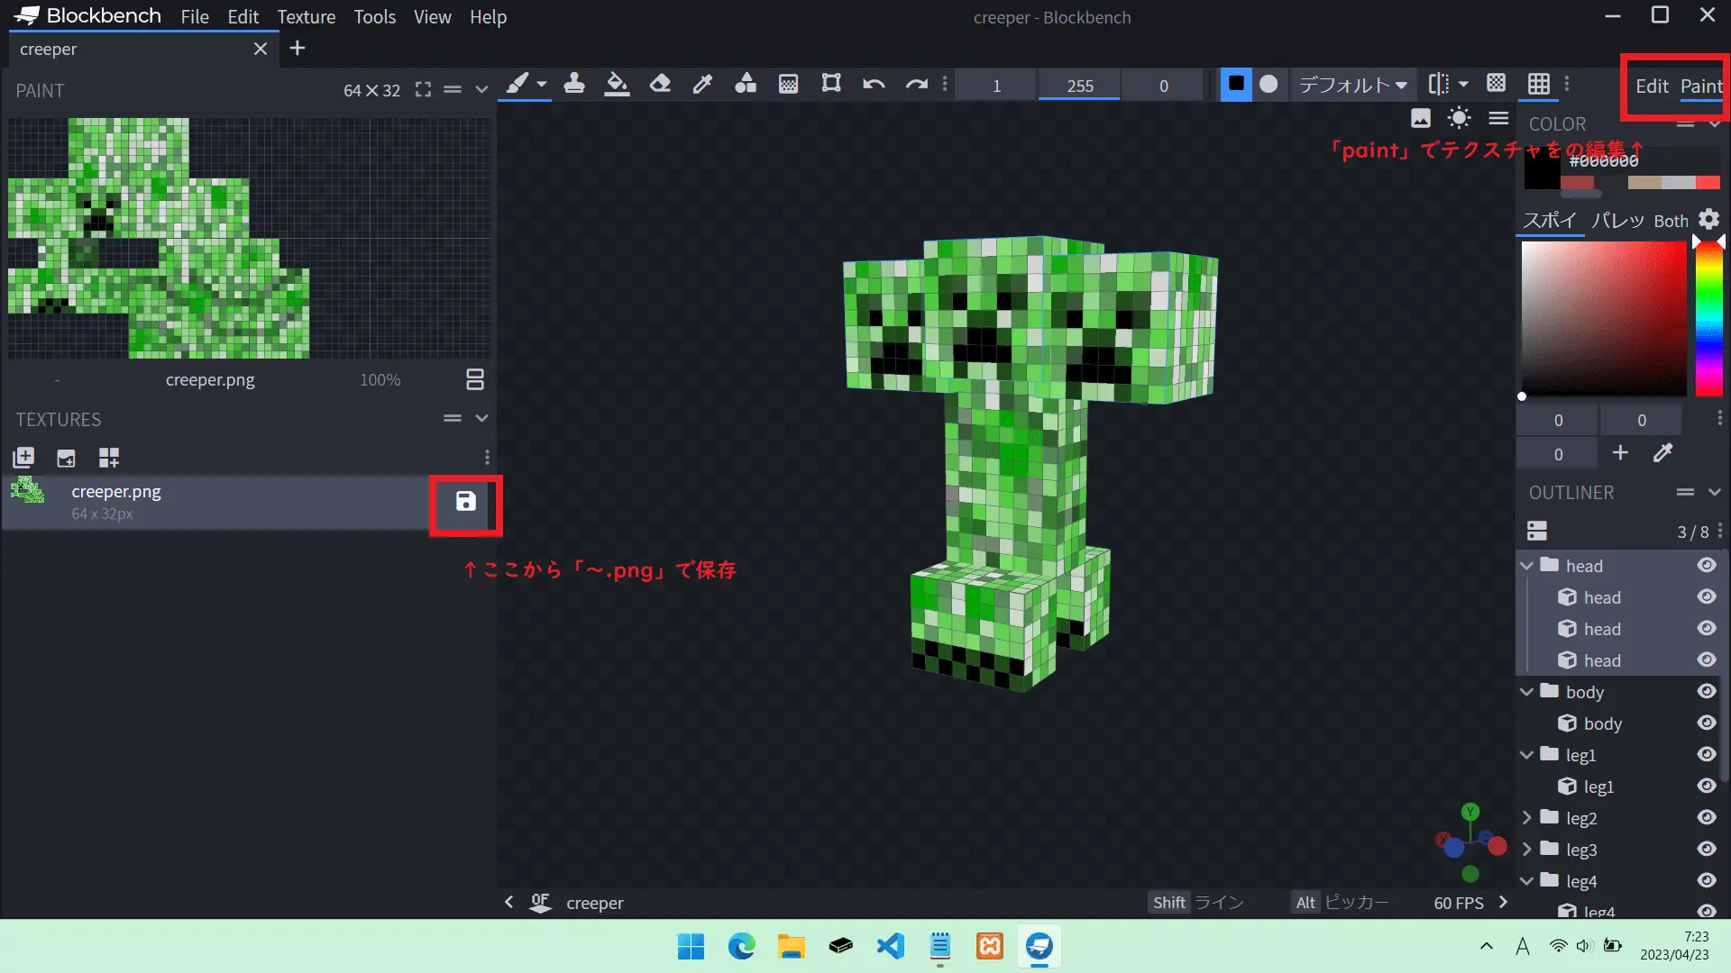The image size is (1731, 973).
Task: Switch to Edit mode tab
Action: tap(1652, 86)
